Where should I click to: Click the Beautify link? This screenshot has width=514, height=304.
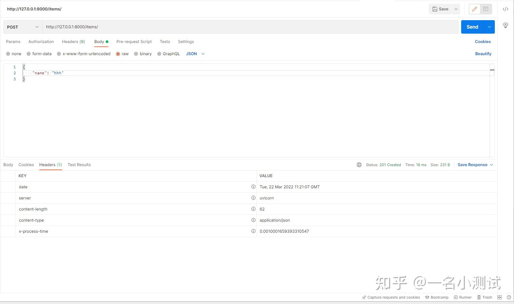(483, 54)
